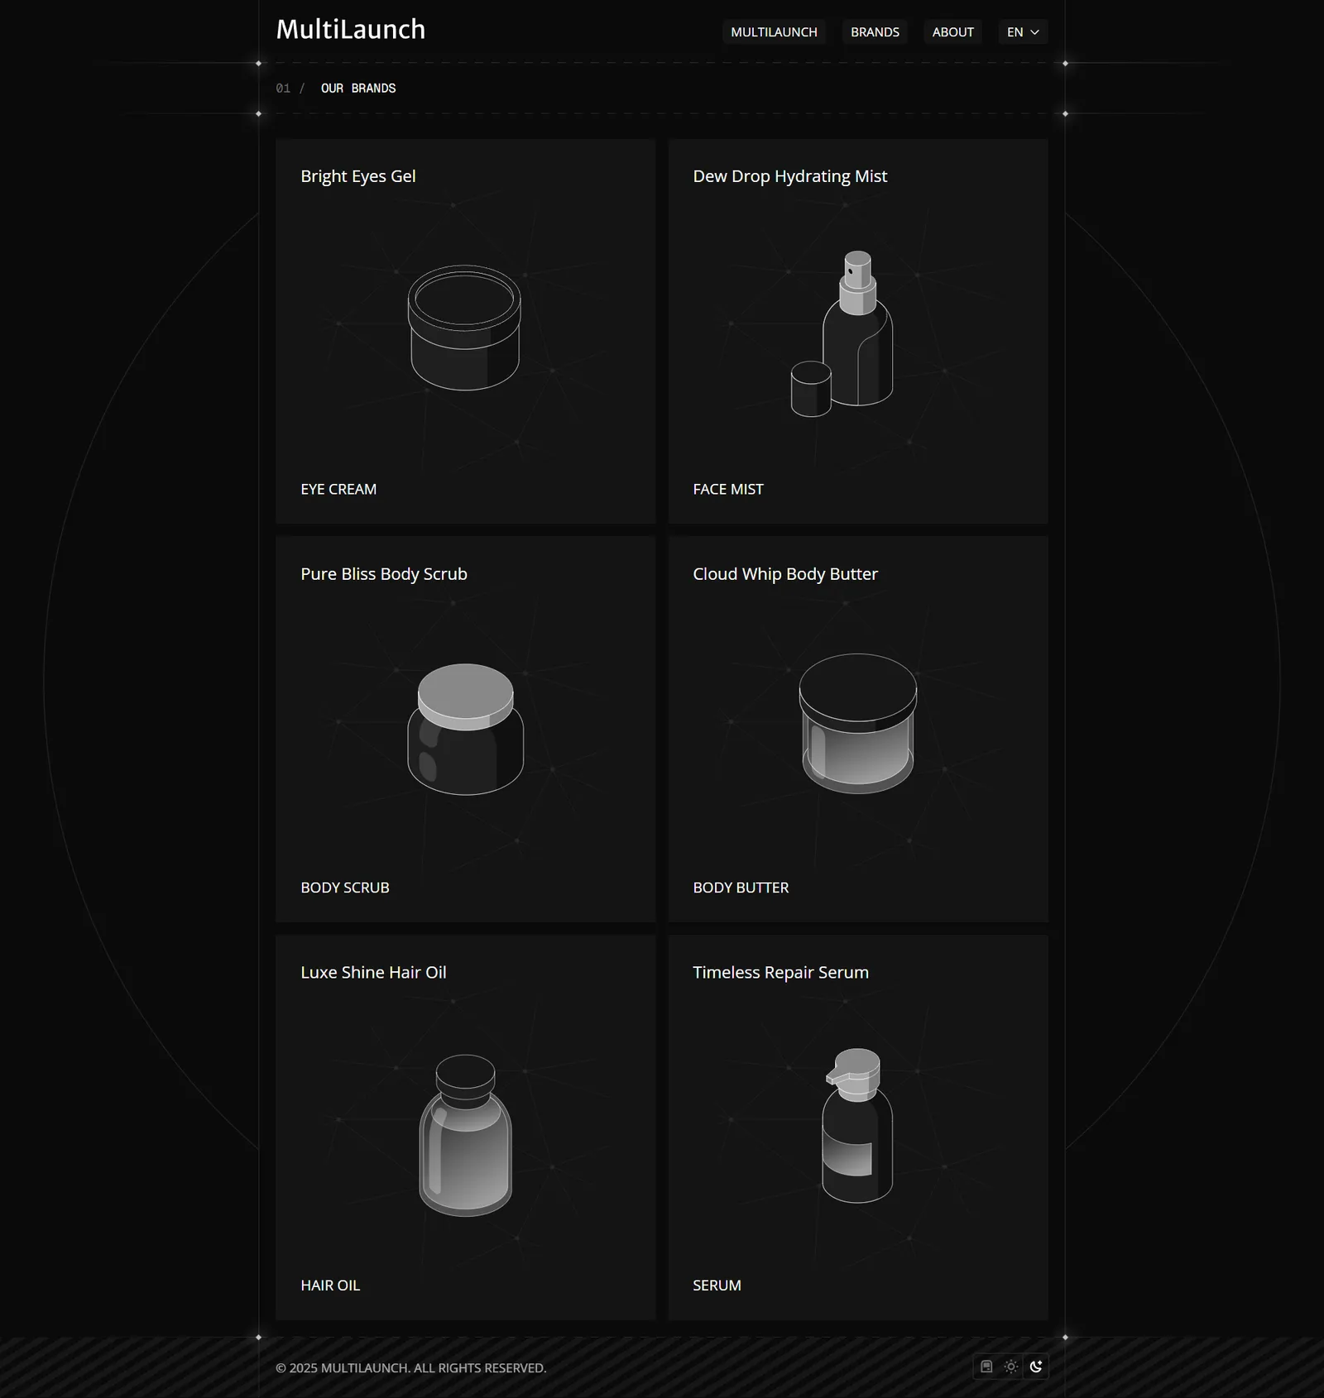This screenshot has width=1324, height=1398.
Task: Click the Cloud Whip Body Butter jar image
Action: (857, 723)
